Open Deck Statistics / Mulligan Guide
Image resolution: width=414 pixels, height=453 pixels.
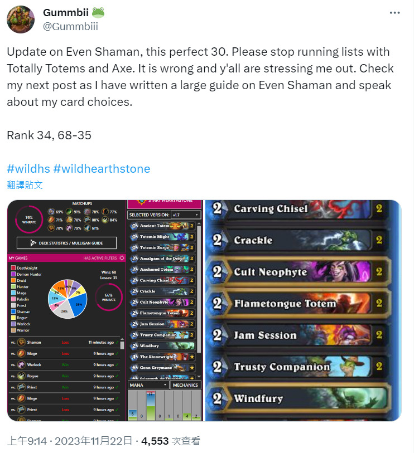[x=67, y=243]
